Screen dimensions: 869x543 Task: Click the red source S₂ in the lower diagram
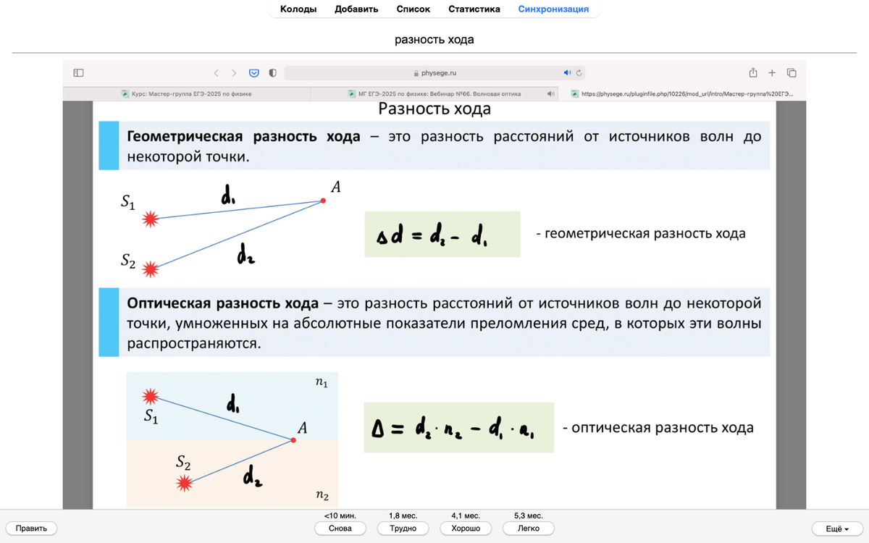point(186,482)
